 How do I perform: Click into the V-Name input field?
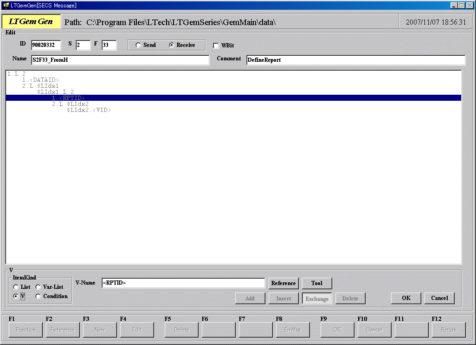(x=183, y=283)
